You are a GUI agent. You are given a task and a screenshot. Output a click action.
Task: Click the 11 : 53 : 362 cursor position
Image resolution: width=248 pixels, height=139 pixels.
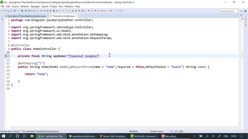[177, 131]
